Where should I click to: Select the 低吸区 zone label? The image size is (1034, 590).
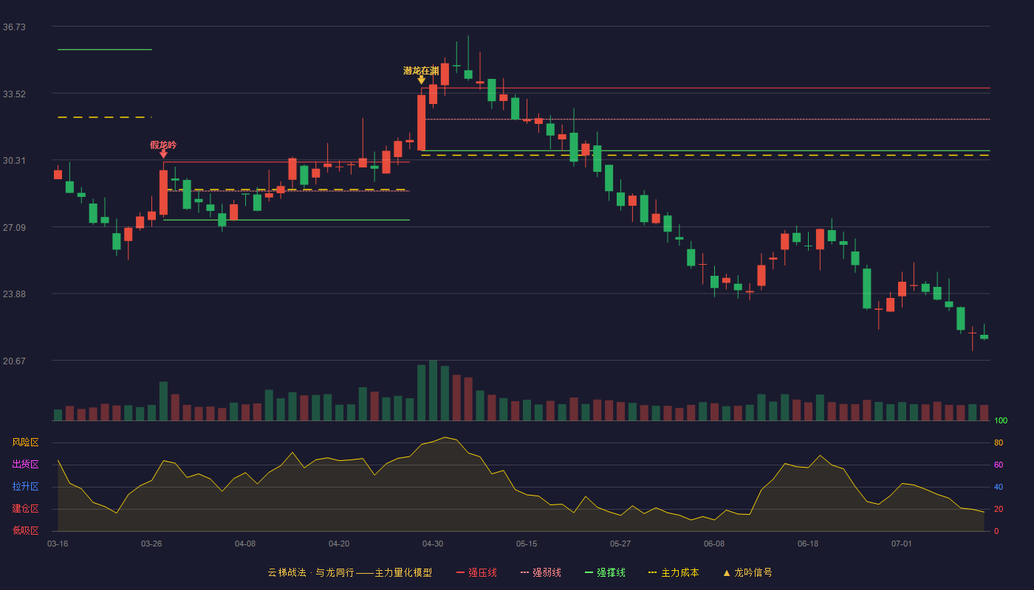26,530
